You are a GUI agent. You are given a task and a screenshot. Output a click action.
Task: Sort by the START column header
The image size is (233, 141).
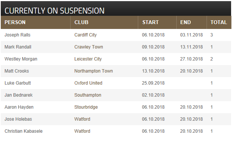point(150,22)
